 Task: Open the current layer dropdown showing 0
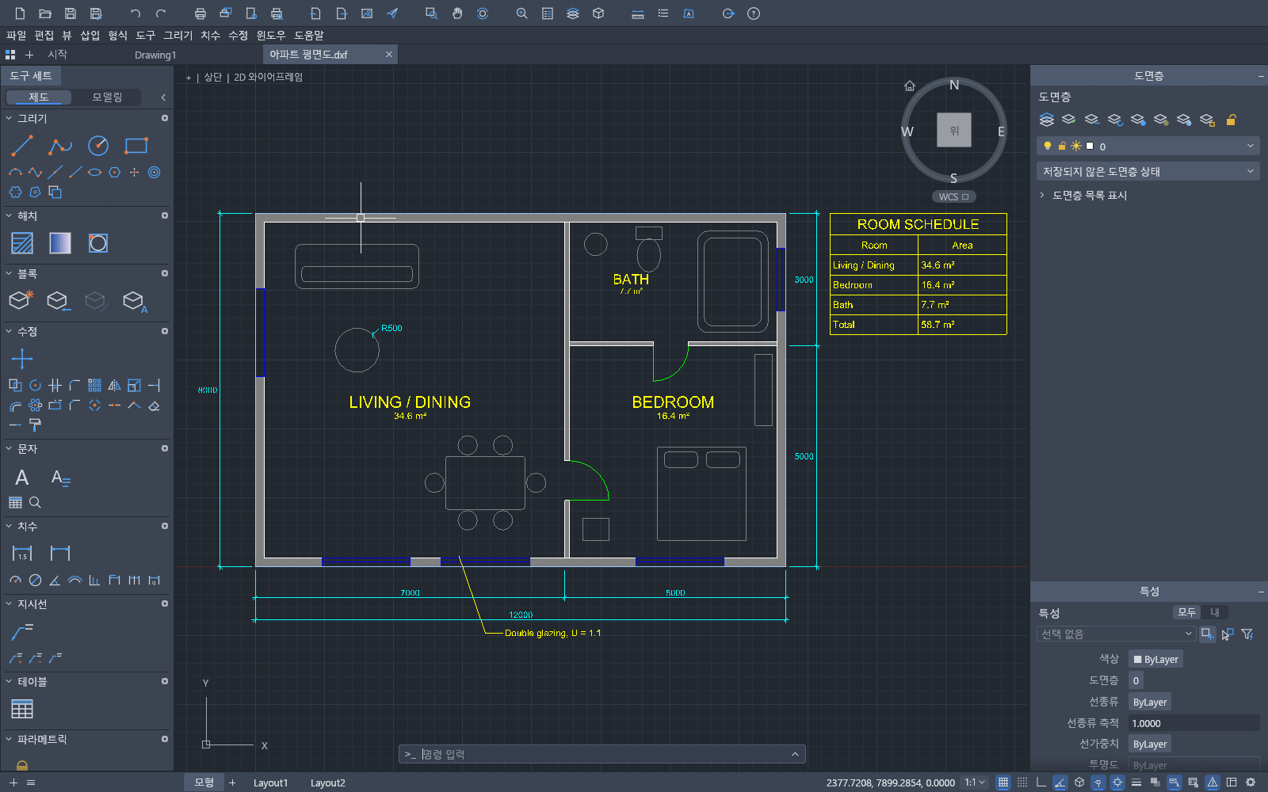tap(1148, 146)
